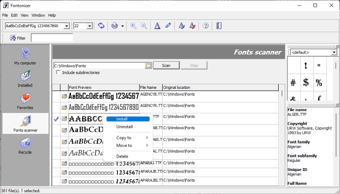340x194 pixels.
Task: Click the folder icon in APARAJBI row
Action: [64, 181]
